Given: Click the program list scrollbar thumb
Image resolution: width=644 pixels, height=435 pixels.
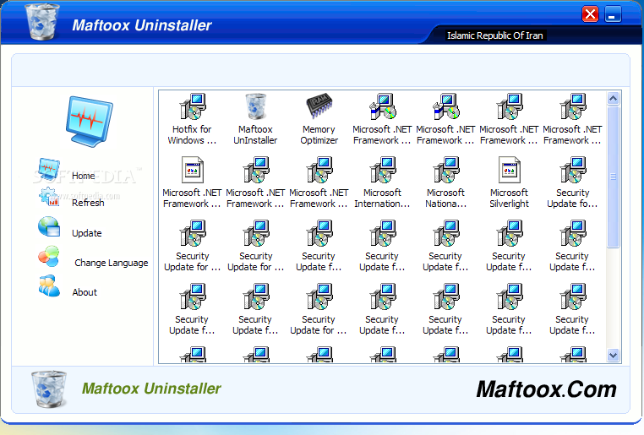Looking at the screenshot, I should [x=613, y=177].
